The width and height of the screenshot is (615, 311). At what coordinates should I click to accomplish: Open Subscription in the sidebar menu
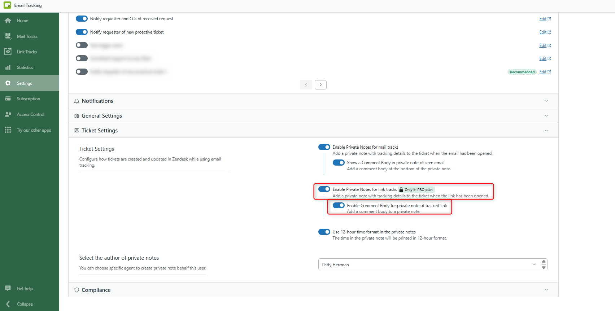pos(30,98)
